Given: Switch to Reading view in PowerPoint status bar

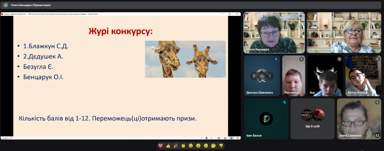Looking at the screenshot, I should pyautogui.click(x=231, y=138).
